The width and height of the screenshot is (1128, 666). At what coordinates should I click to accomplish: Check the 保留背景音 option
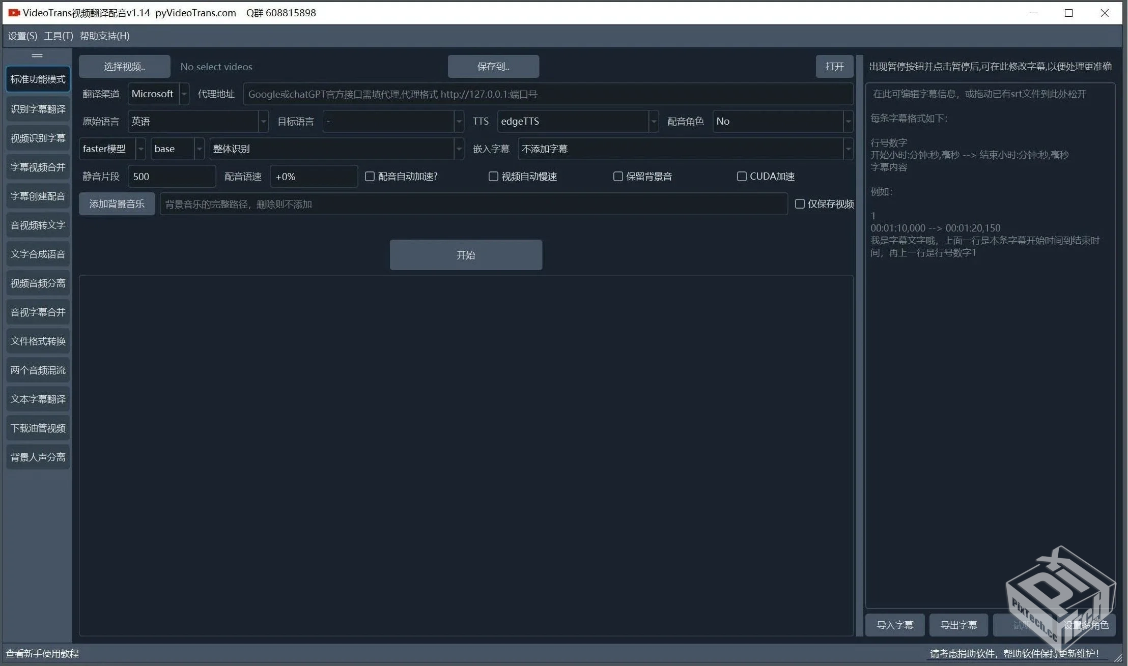point(618,177)
